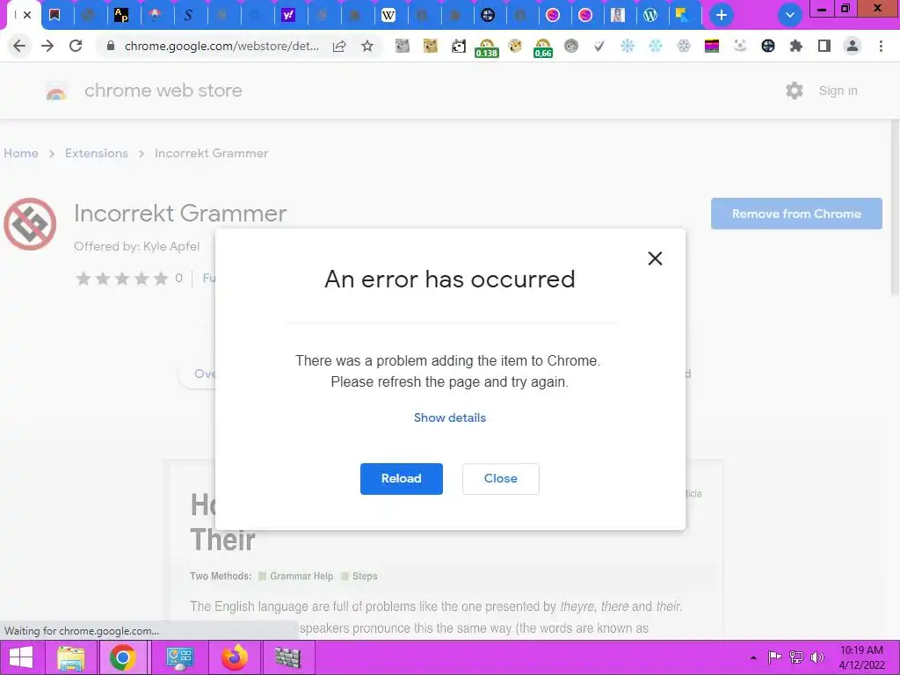This screenshot has height=675, width=900.
Task: Click the network tray icon
Action: 796,657
